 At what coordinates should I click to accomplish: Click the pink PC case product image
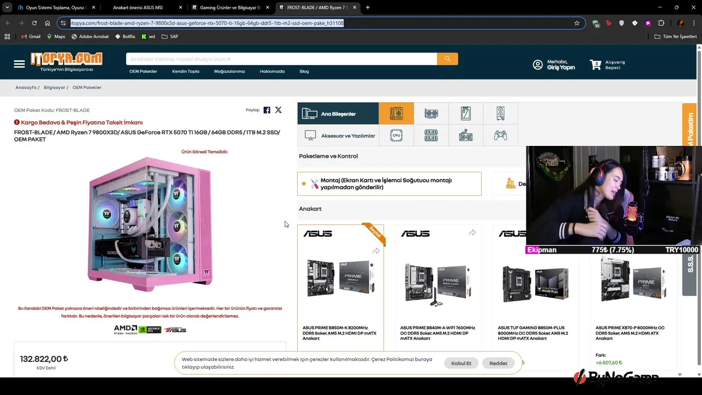(x=150, y=224)
